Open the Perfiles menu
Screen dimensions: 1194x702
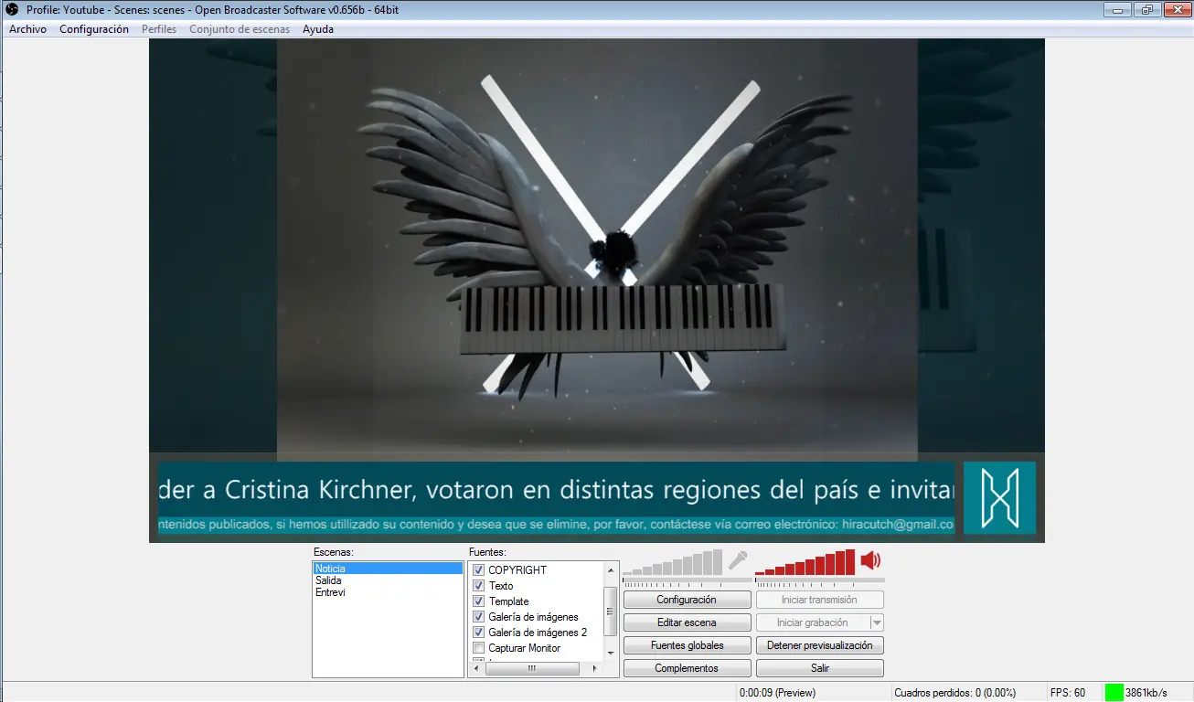click(159, 29)
